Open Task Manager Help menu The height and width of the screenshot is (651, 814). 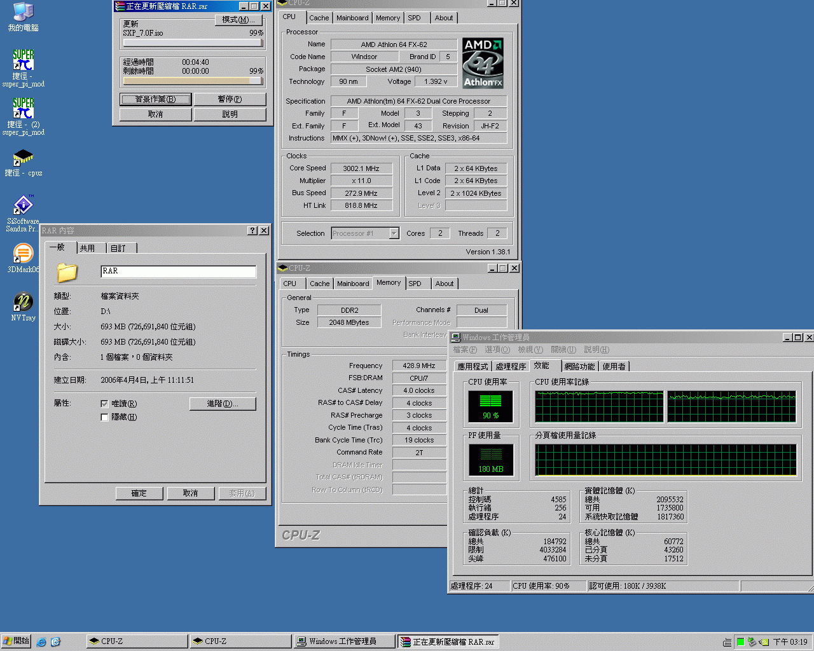pyautogui.click(x=596, y=350)
